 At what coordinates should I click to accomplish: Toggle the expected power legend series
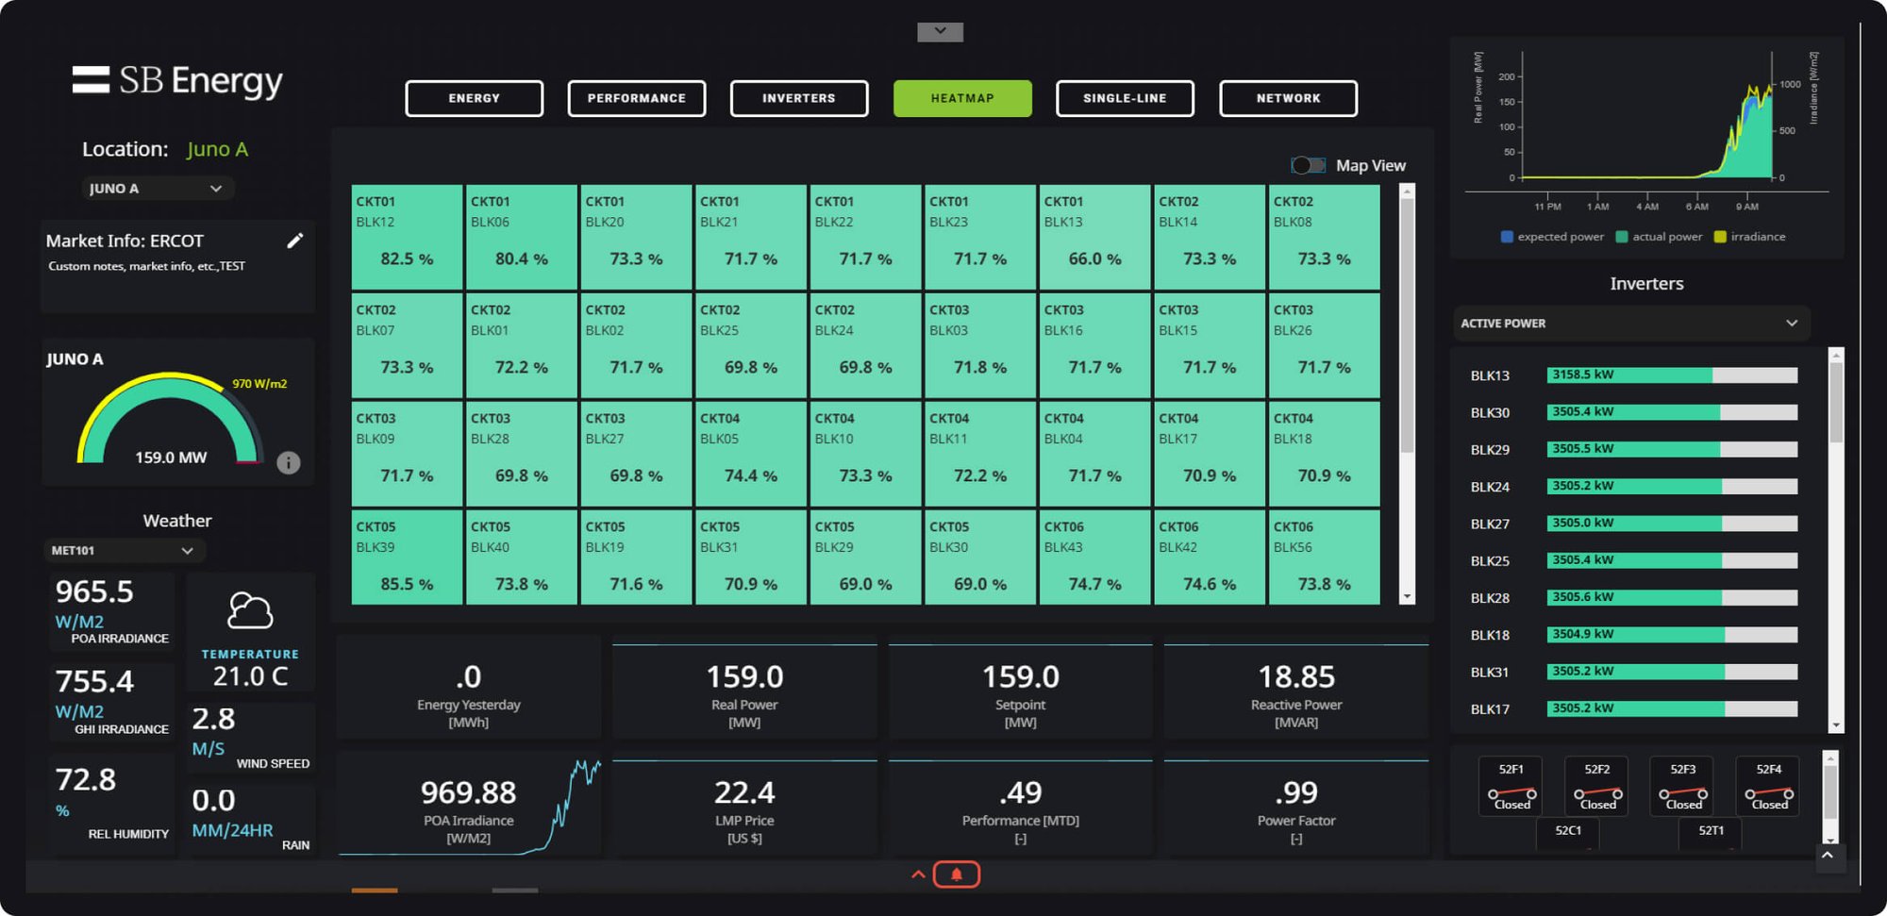1552,237
